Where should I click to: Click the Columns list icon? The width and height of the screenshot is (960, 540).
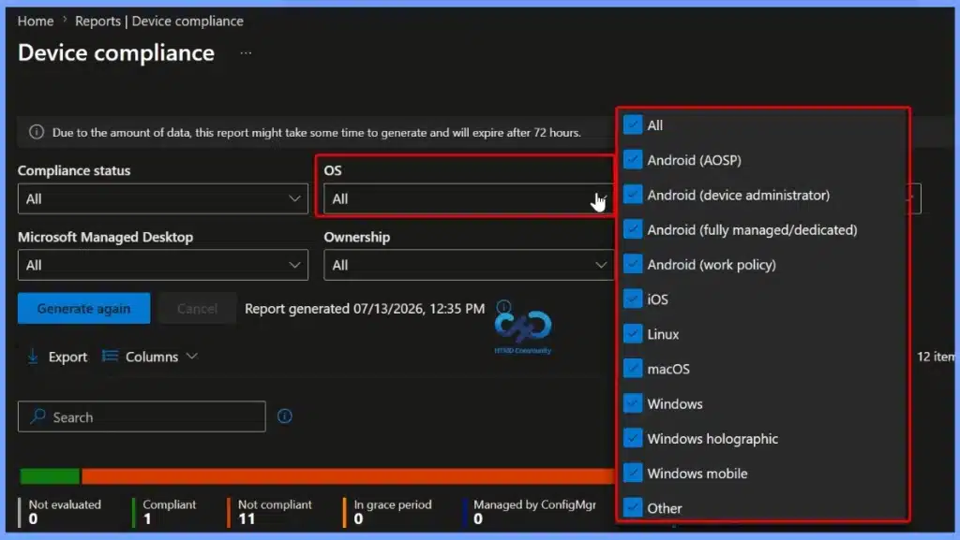111,357
